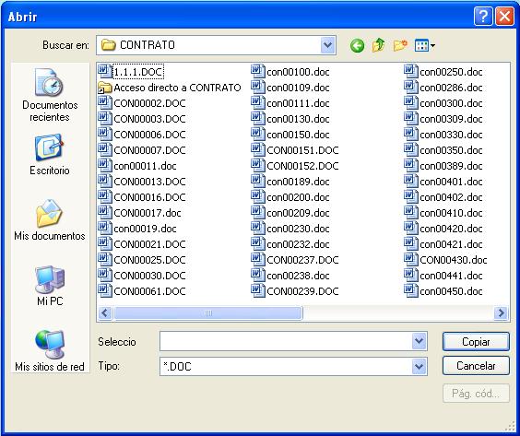Click the horizontal scrollbar right arrow
520x436 pixels.
pos(501,313)
